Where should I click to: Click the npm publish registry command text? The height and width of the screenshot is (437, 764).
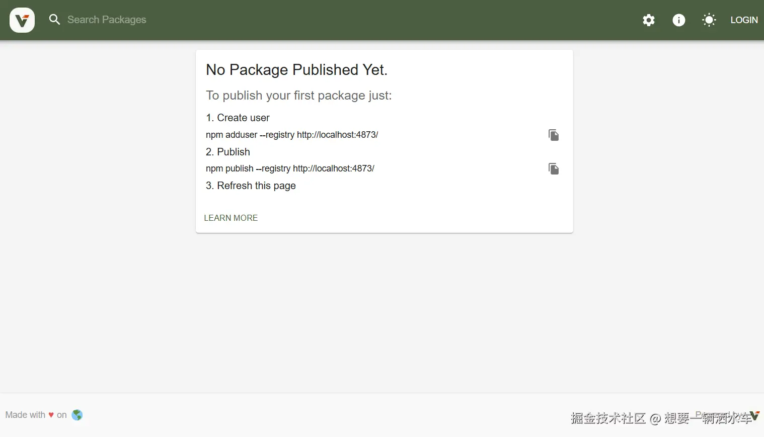tap(290, 168)
